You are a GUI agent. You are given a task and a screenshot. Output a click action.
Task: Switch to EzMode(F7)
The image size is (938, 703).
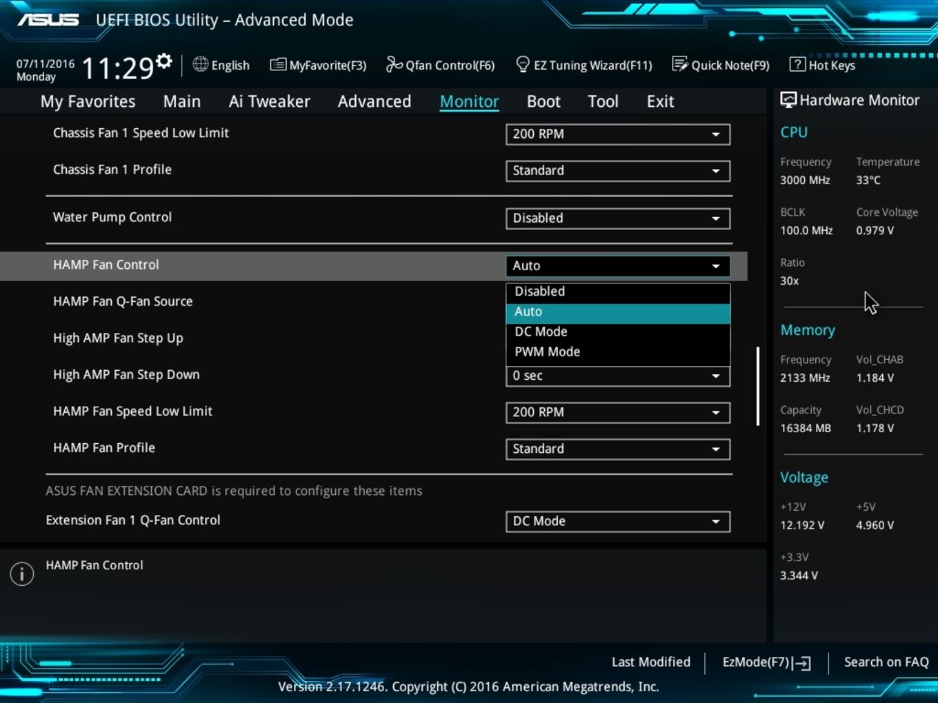pos(755,662)
